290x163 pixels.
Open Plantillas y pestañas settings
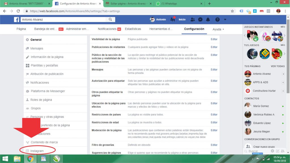(55, 65)
